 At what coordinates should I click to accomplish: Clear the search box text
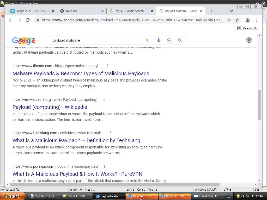147,40
